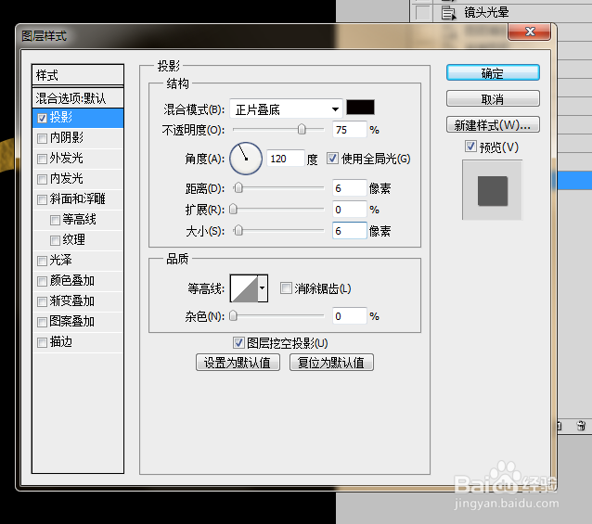
Task: Enable the 内阴影 checkbox
Action: [43, 138]
